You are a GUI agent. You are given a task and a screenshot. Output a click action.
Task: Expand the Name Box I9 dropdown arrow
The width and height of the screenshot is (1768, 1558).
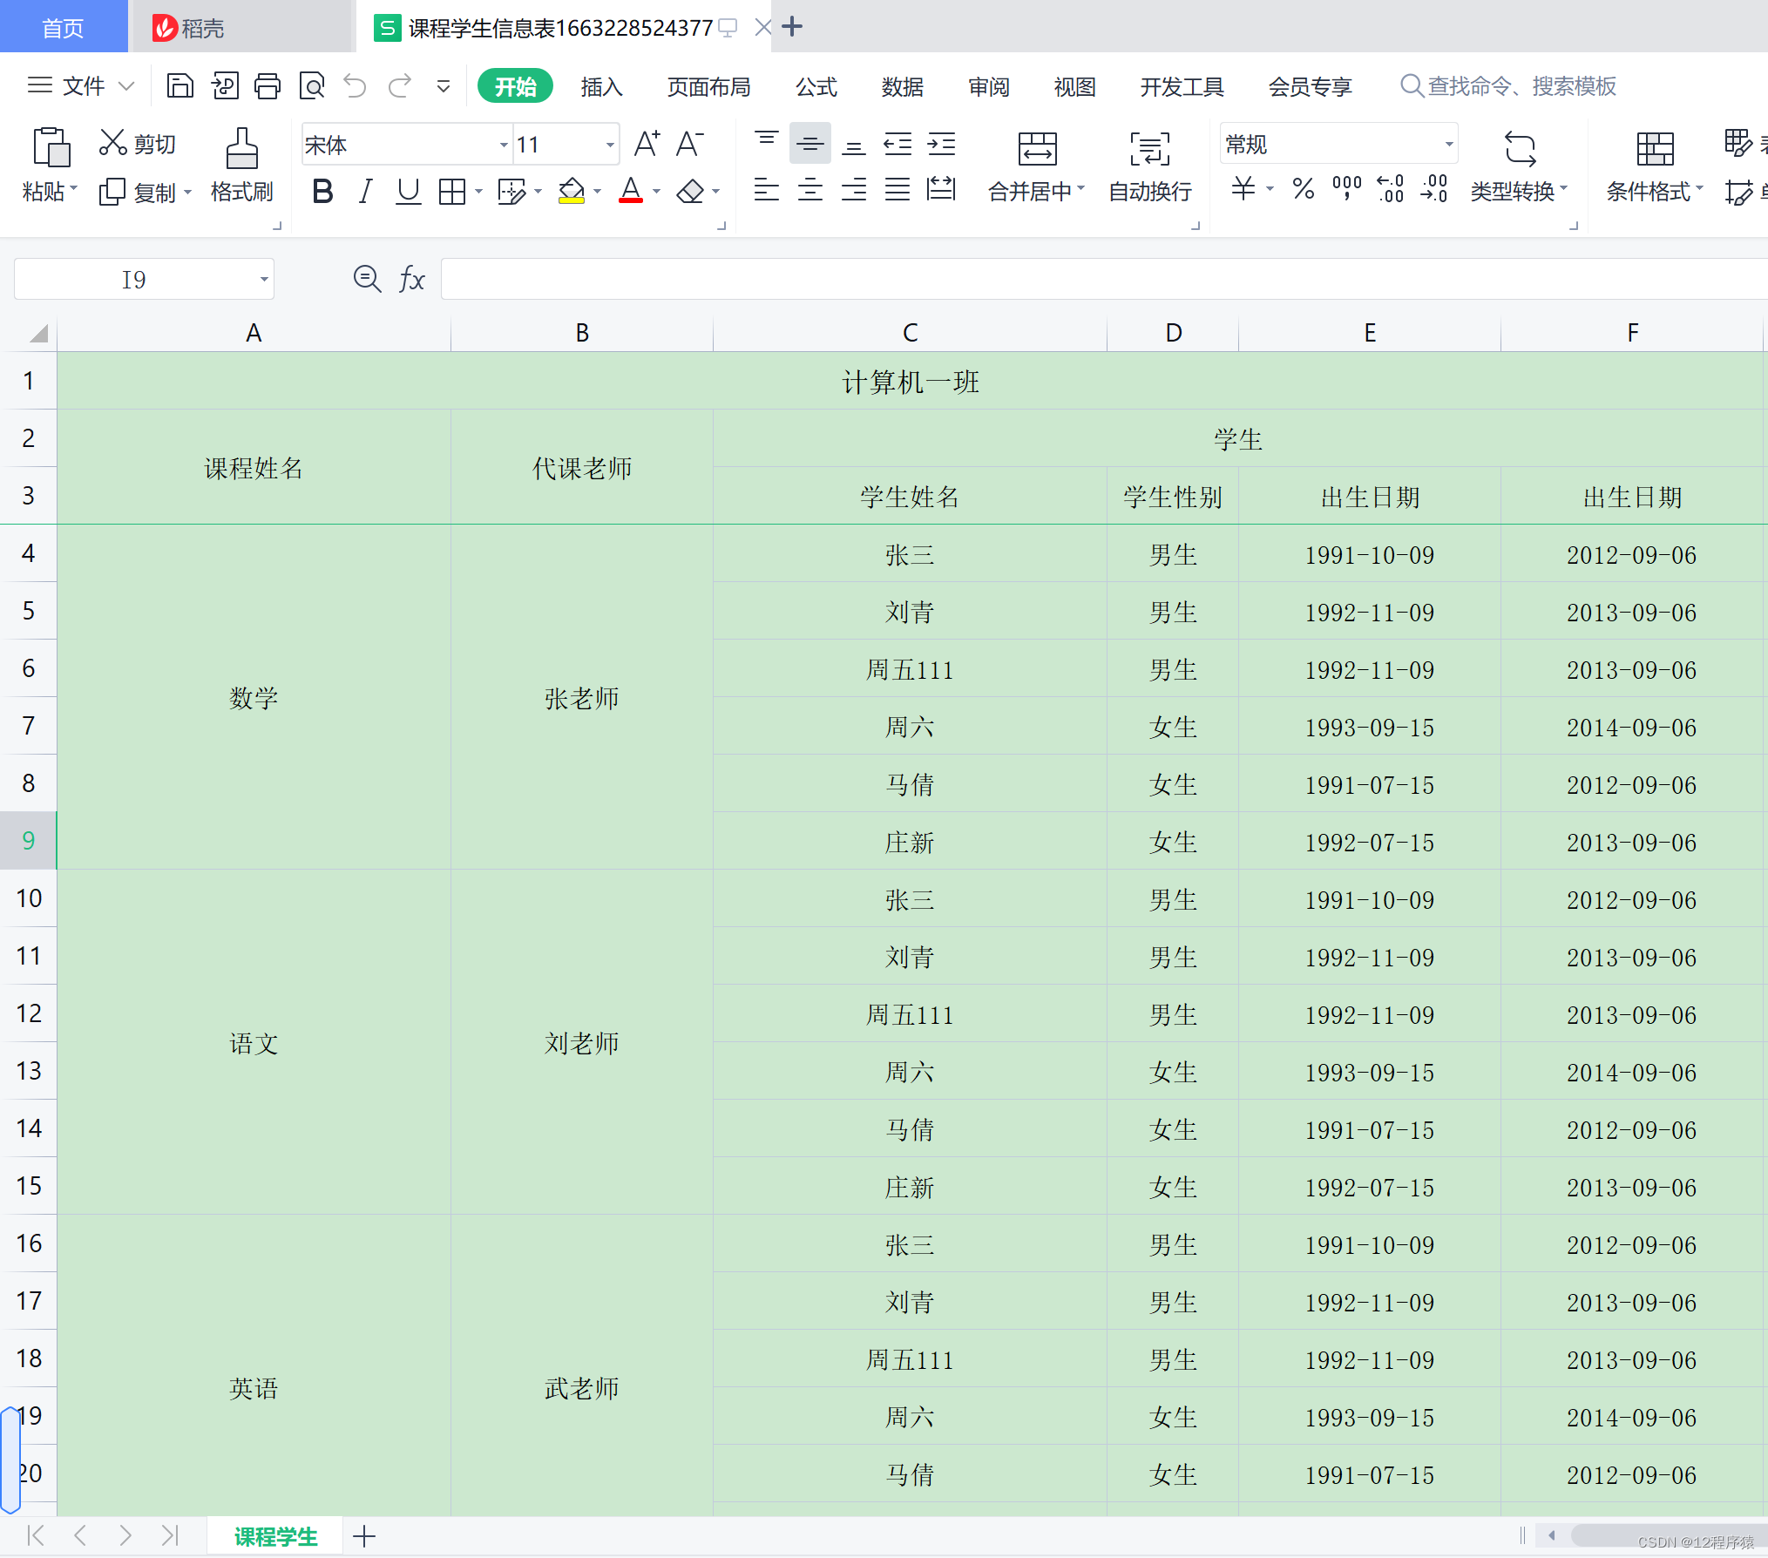263,280
